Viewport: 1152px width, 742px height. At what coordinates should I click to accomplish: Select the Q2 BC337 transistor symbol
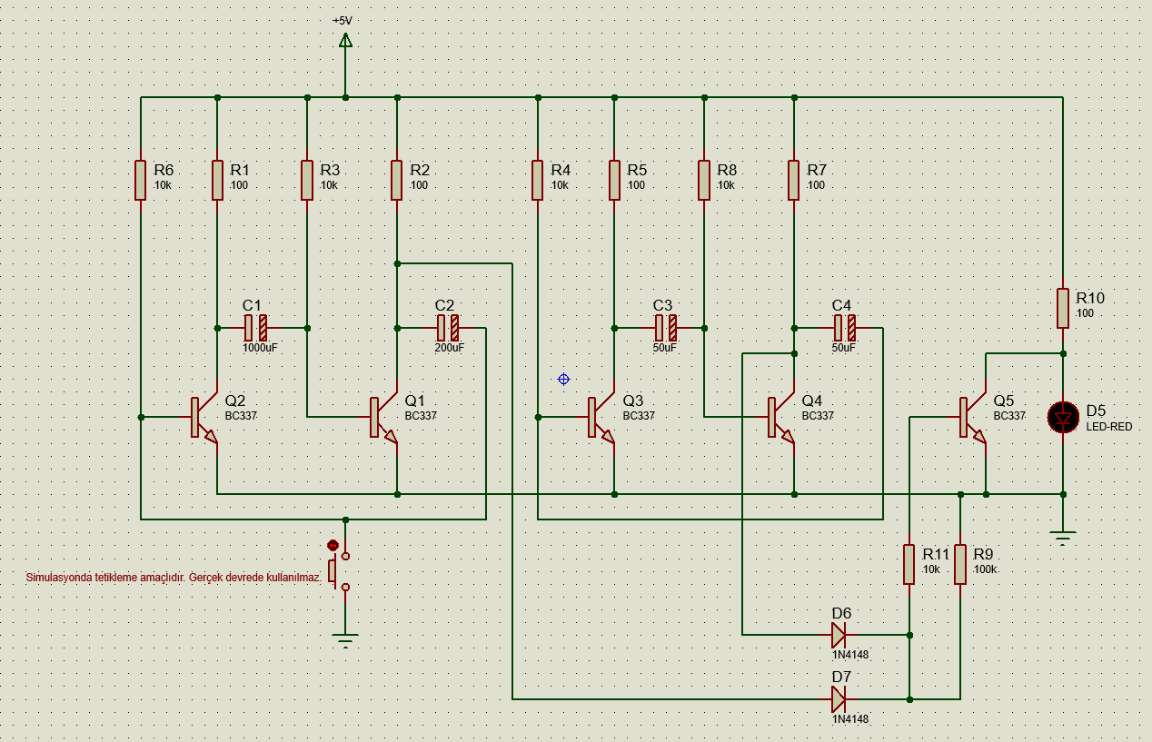[x=202, y=418]
